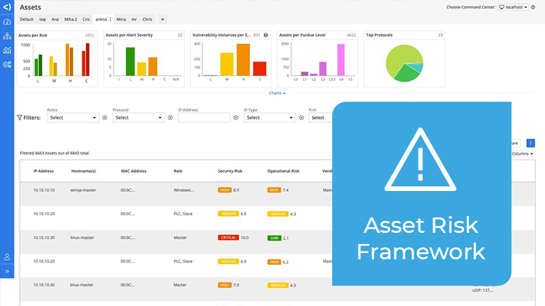Switch to the mr tab
The image size is (545, 306).
134,20
